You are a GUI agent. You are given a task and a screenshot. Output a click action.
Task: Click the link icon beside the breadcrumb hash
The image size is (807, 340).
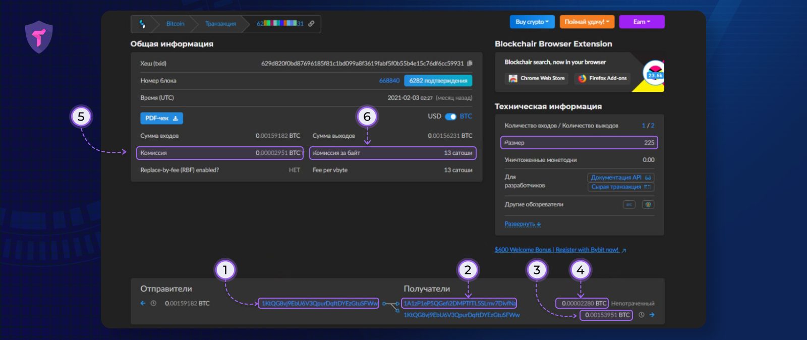(311, 24)
